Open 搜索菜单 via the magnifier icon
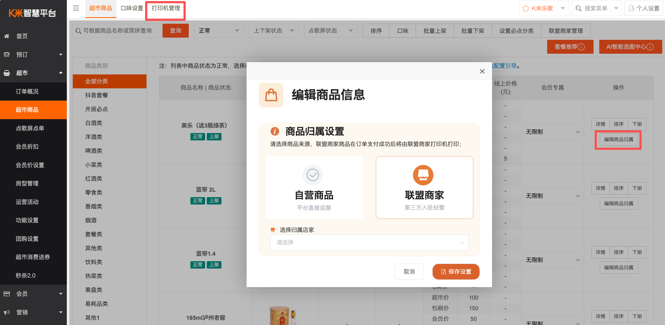The height and width of the screenshot is (325, 665). tap(579, 8)
